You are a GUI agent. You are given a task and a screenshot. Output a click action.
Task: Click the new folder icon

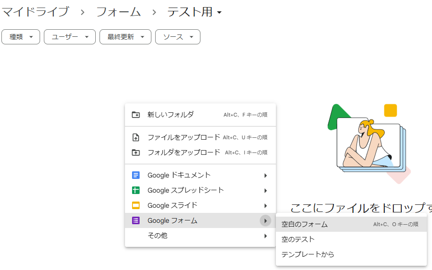(x=136, y=114)
